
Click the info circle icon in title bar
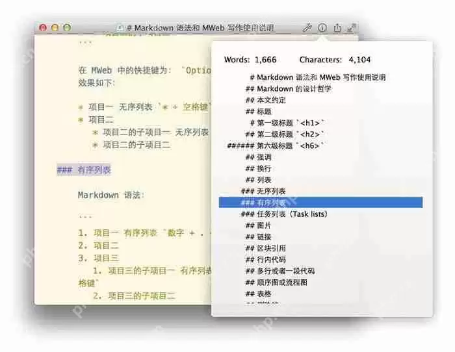click(322, 28)
